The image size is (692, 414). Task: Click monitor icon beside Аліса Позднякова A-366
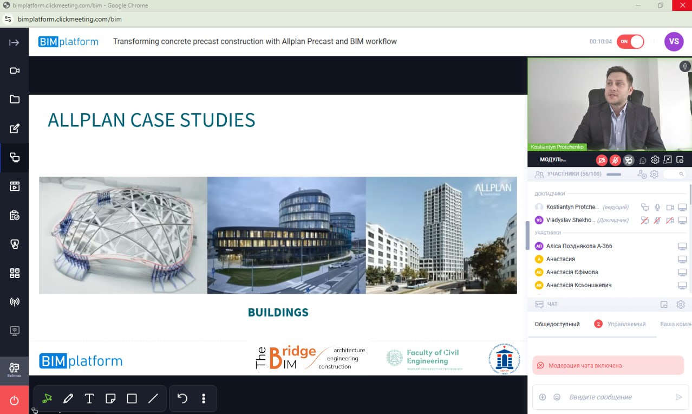tap(682, 246)
